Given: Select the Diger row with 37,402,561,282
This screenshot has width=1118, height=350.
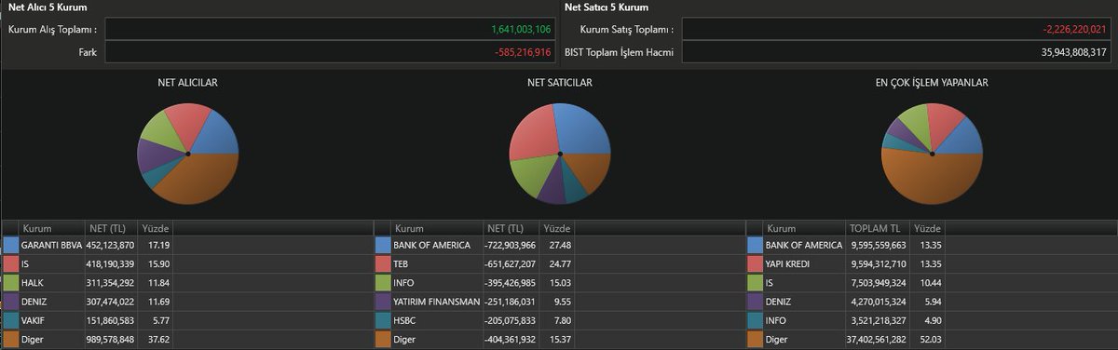Looking at the screenshot, I should pyautogui.click(x=932, y=340).
